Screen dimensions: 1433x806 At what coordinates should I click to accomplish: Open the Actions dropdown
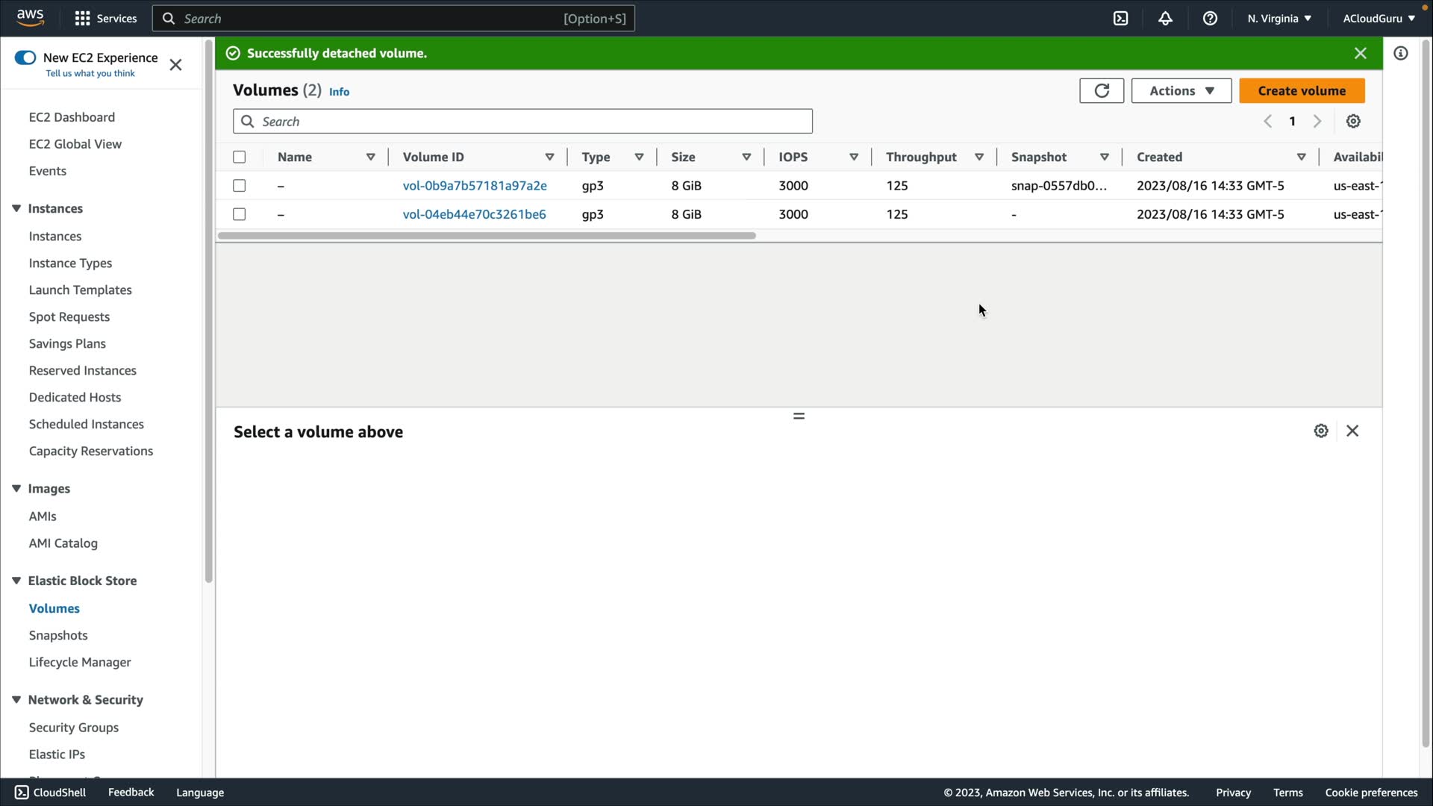(x=1181, y=91)
